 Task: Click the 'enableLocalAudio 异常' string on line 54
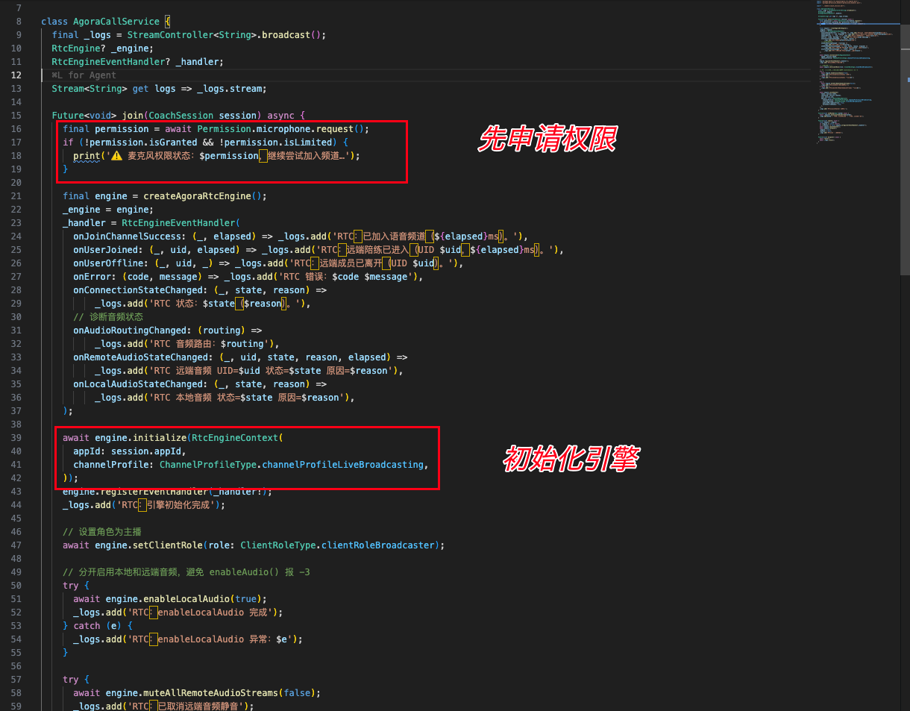click(213, 639)
